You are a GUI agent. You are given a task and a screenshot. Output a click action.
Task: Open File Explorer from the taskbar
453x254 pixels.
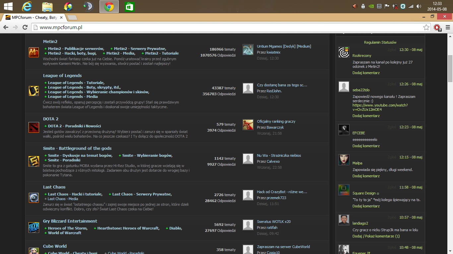[48, 6]
